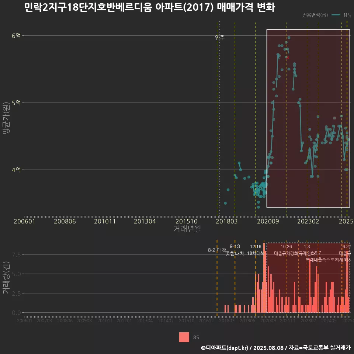Click 201407 on the volume chart axis
354x354 pixels.
coord(166,320)
